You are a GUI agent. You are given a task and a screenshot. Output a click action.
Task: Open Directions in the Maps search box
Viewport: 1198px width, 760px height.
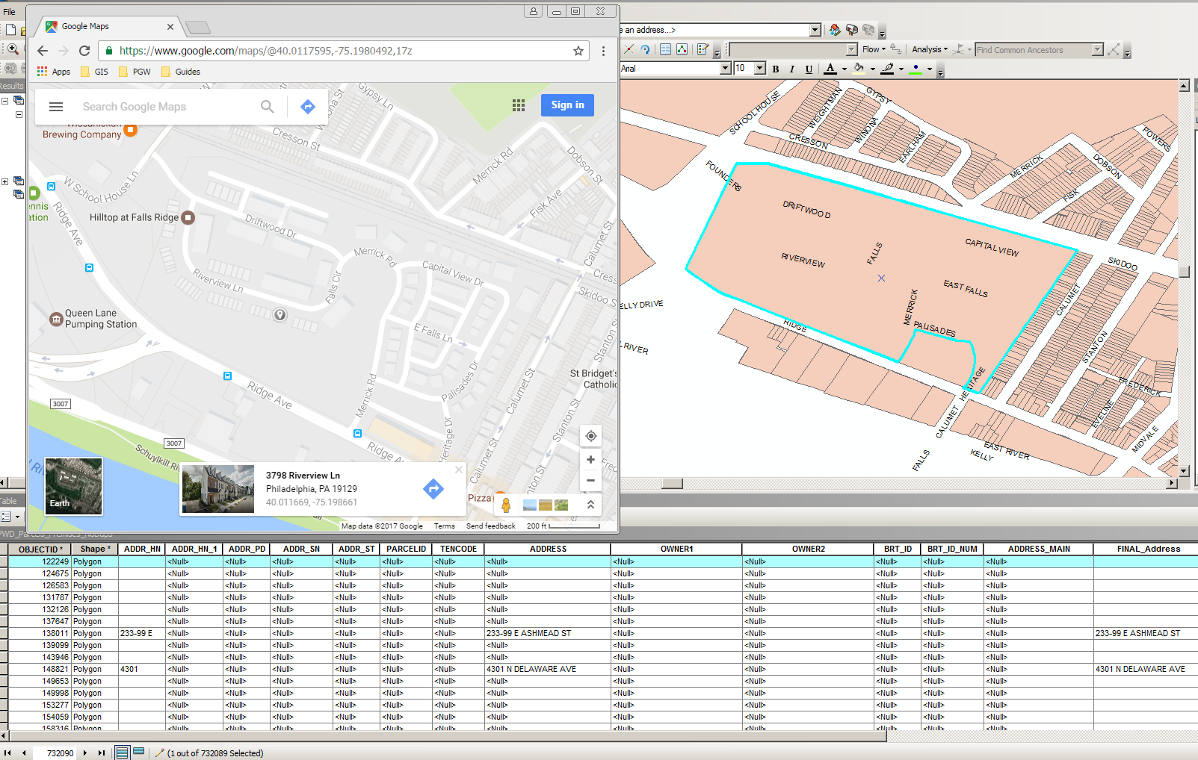tap(308, 107)
